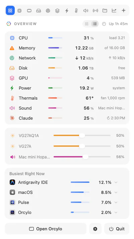
Task: Open the Claude usage row
Action: click(x=67, y=118)
